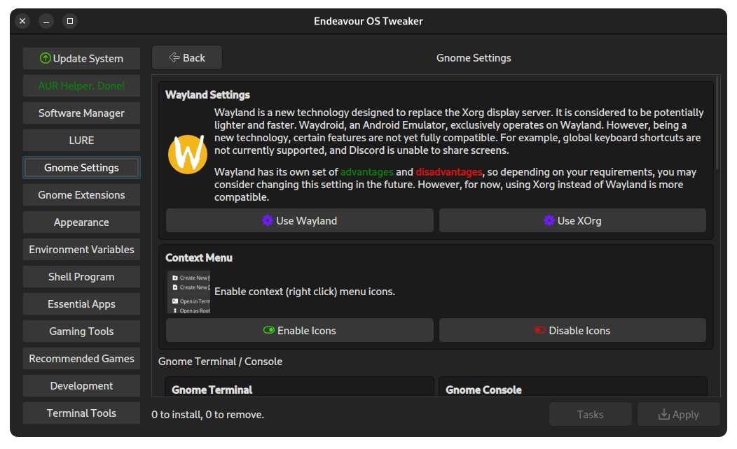The image size is (737, 449).
Task: Click the gear icon on Use XOrg
Action: (x=549, y=220)
